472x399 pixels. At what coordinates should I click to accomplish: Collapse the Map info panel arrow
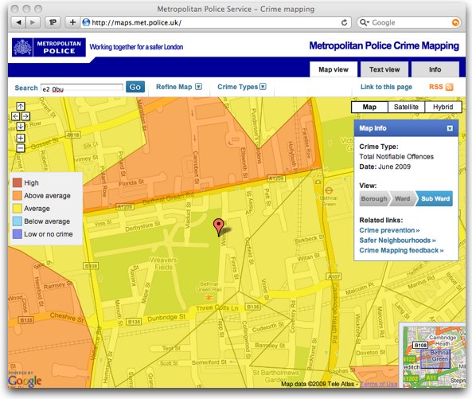[x=450, y=128]
